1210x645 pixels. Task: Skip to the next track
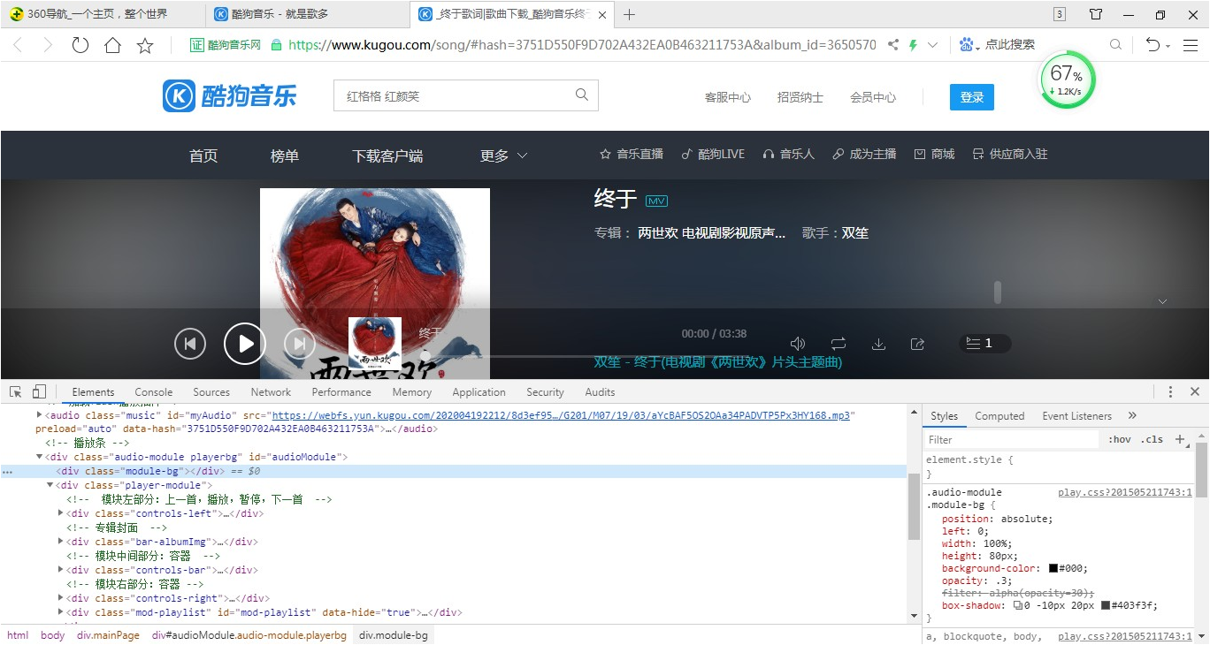[x=300, y=344]
